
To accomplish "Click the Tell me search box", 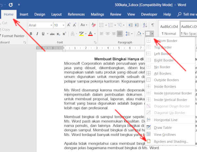I will coord(187,14).
